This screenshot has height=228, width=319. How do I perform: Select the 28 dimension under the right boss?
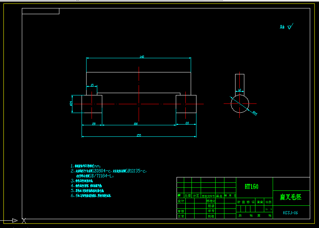[187, 123]
